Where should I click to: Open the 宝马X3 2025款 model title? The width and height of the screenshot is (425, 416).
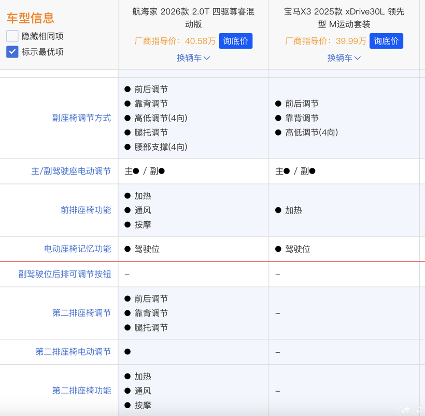pyautogui.click(x=344, y=18)
